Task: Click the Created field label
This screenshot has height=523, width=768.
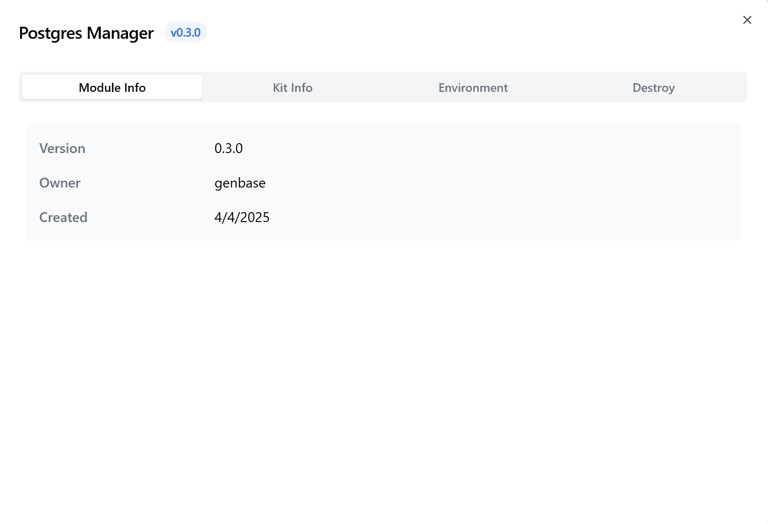Action: [63, 217]
